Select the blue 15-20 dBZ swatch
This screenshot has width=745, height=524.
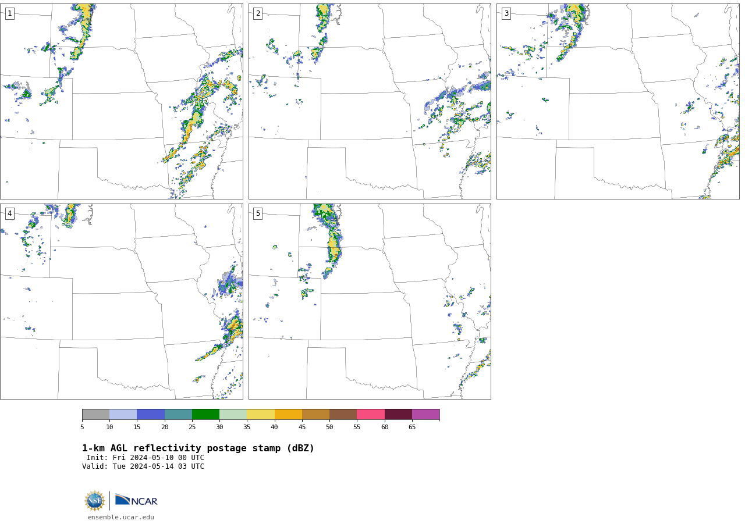[151, 414]
